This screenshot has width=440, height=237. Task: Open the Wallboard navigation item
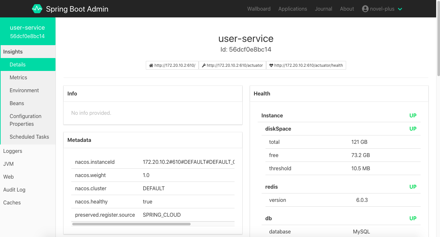pos(259,9)
